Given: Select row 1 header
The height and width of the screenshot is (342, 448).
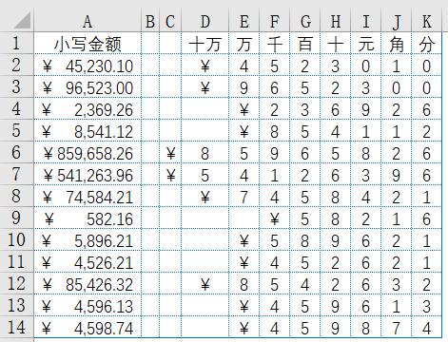Looking at the screenshot, I should 16,43.
